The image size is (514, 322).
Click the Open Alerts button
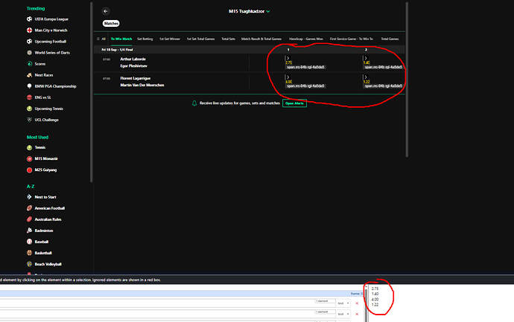click(294, 103)
